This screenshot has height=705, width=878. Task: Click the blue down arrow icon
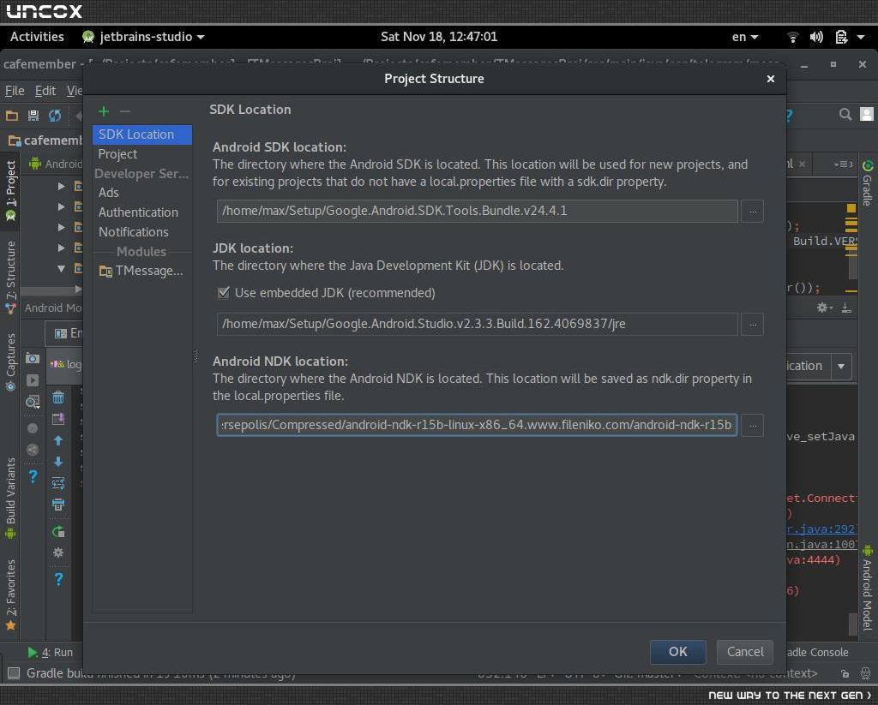[58, 462]
